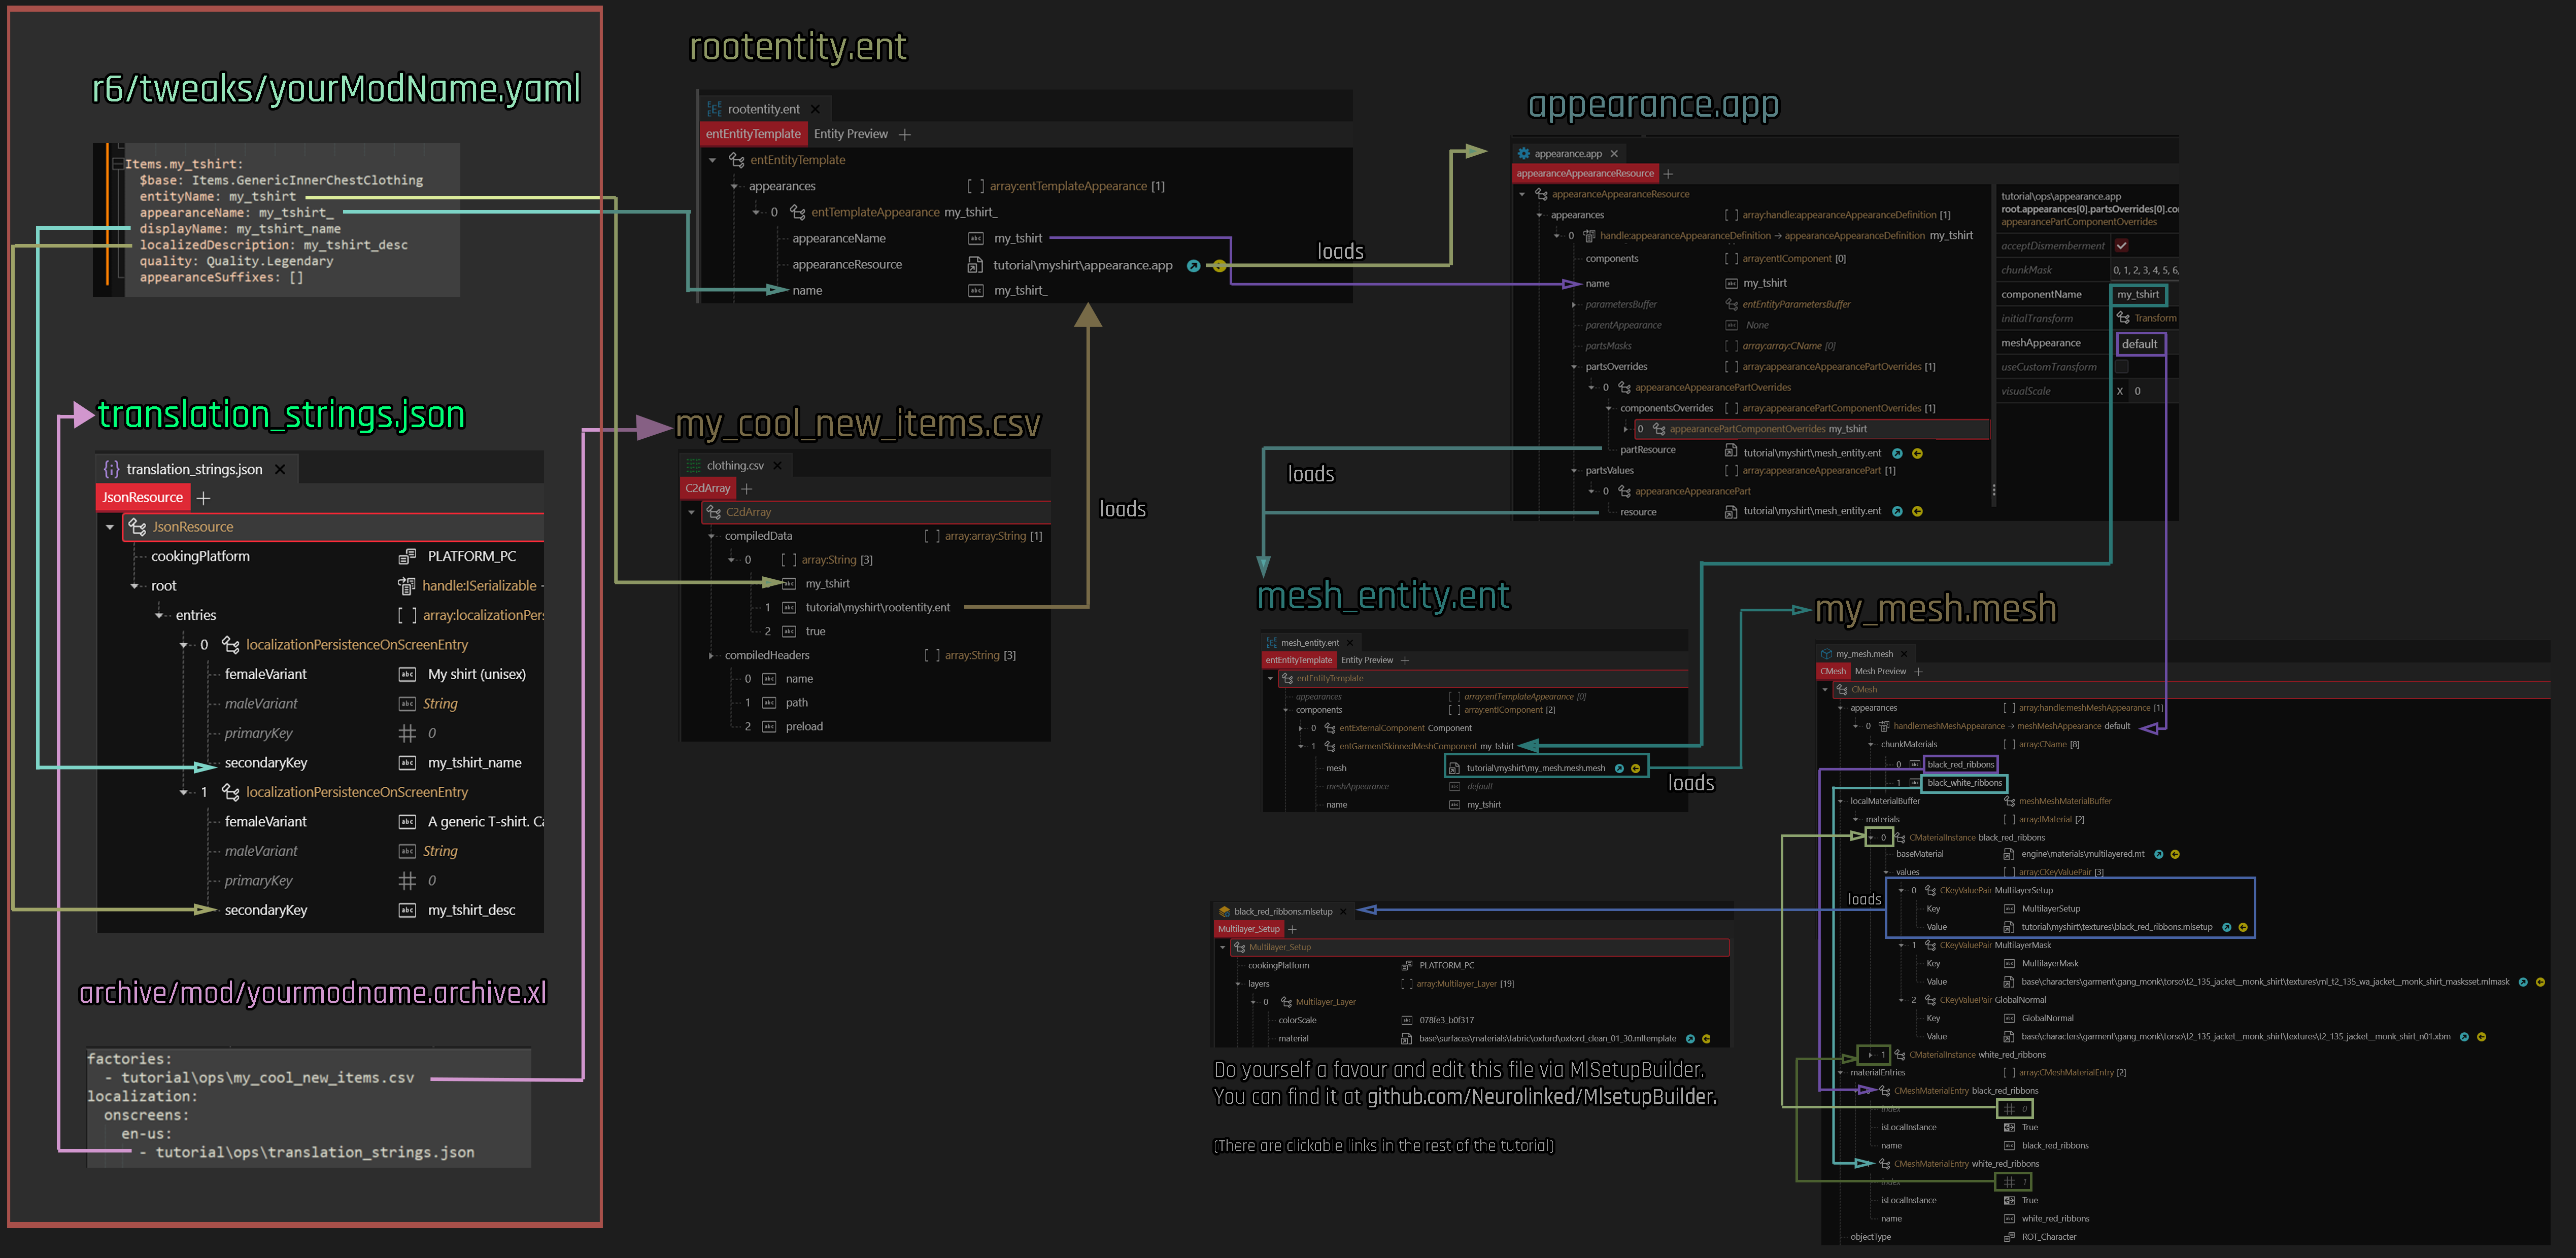Collapse the entEntityTemplate root node in rootentity

click(713, 160)
